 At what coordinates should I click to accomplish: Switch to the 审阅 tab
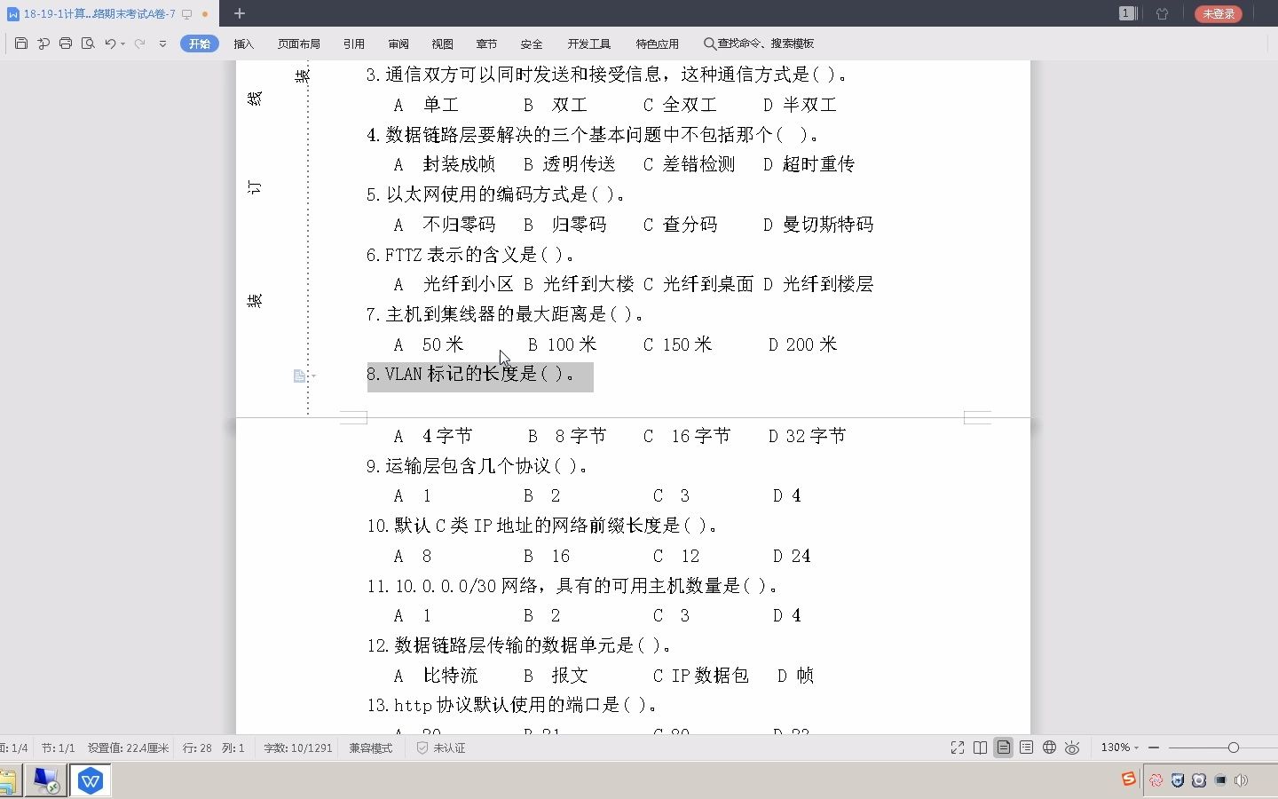[x=398, y=44]
